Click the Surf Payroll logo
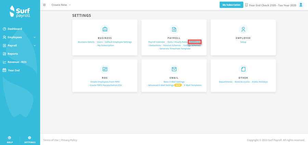 (20, 12)
